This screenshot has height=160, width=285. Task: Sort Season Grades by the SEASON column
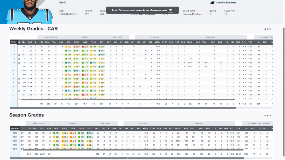[x=15, y=128]
